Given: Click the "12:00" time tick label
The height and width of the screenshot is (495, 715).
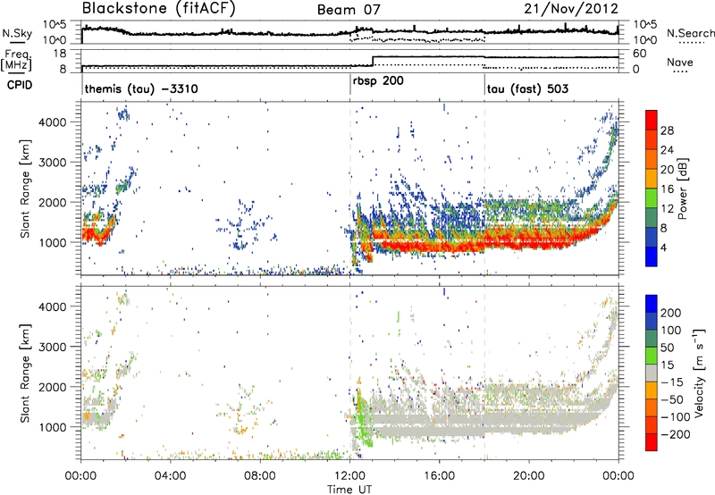Looking at the screenshot, I should (x=349, y=476).
